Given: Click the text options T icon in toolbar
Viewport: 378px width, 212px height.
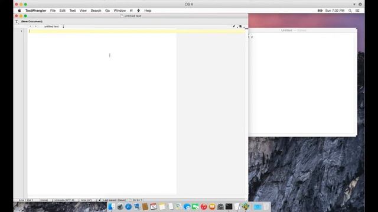Looking at the screenshot, I should 17,22.
